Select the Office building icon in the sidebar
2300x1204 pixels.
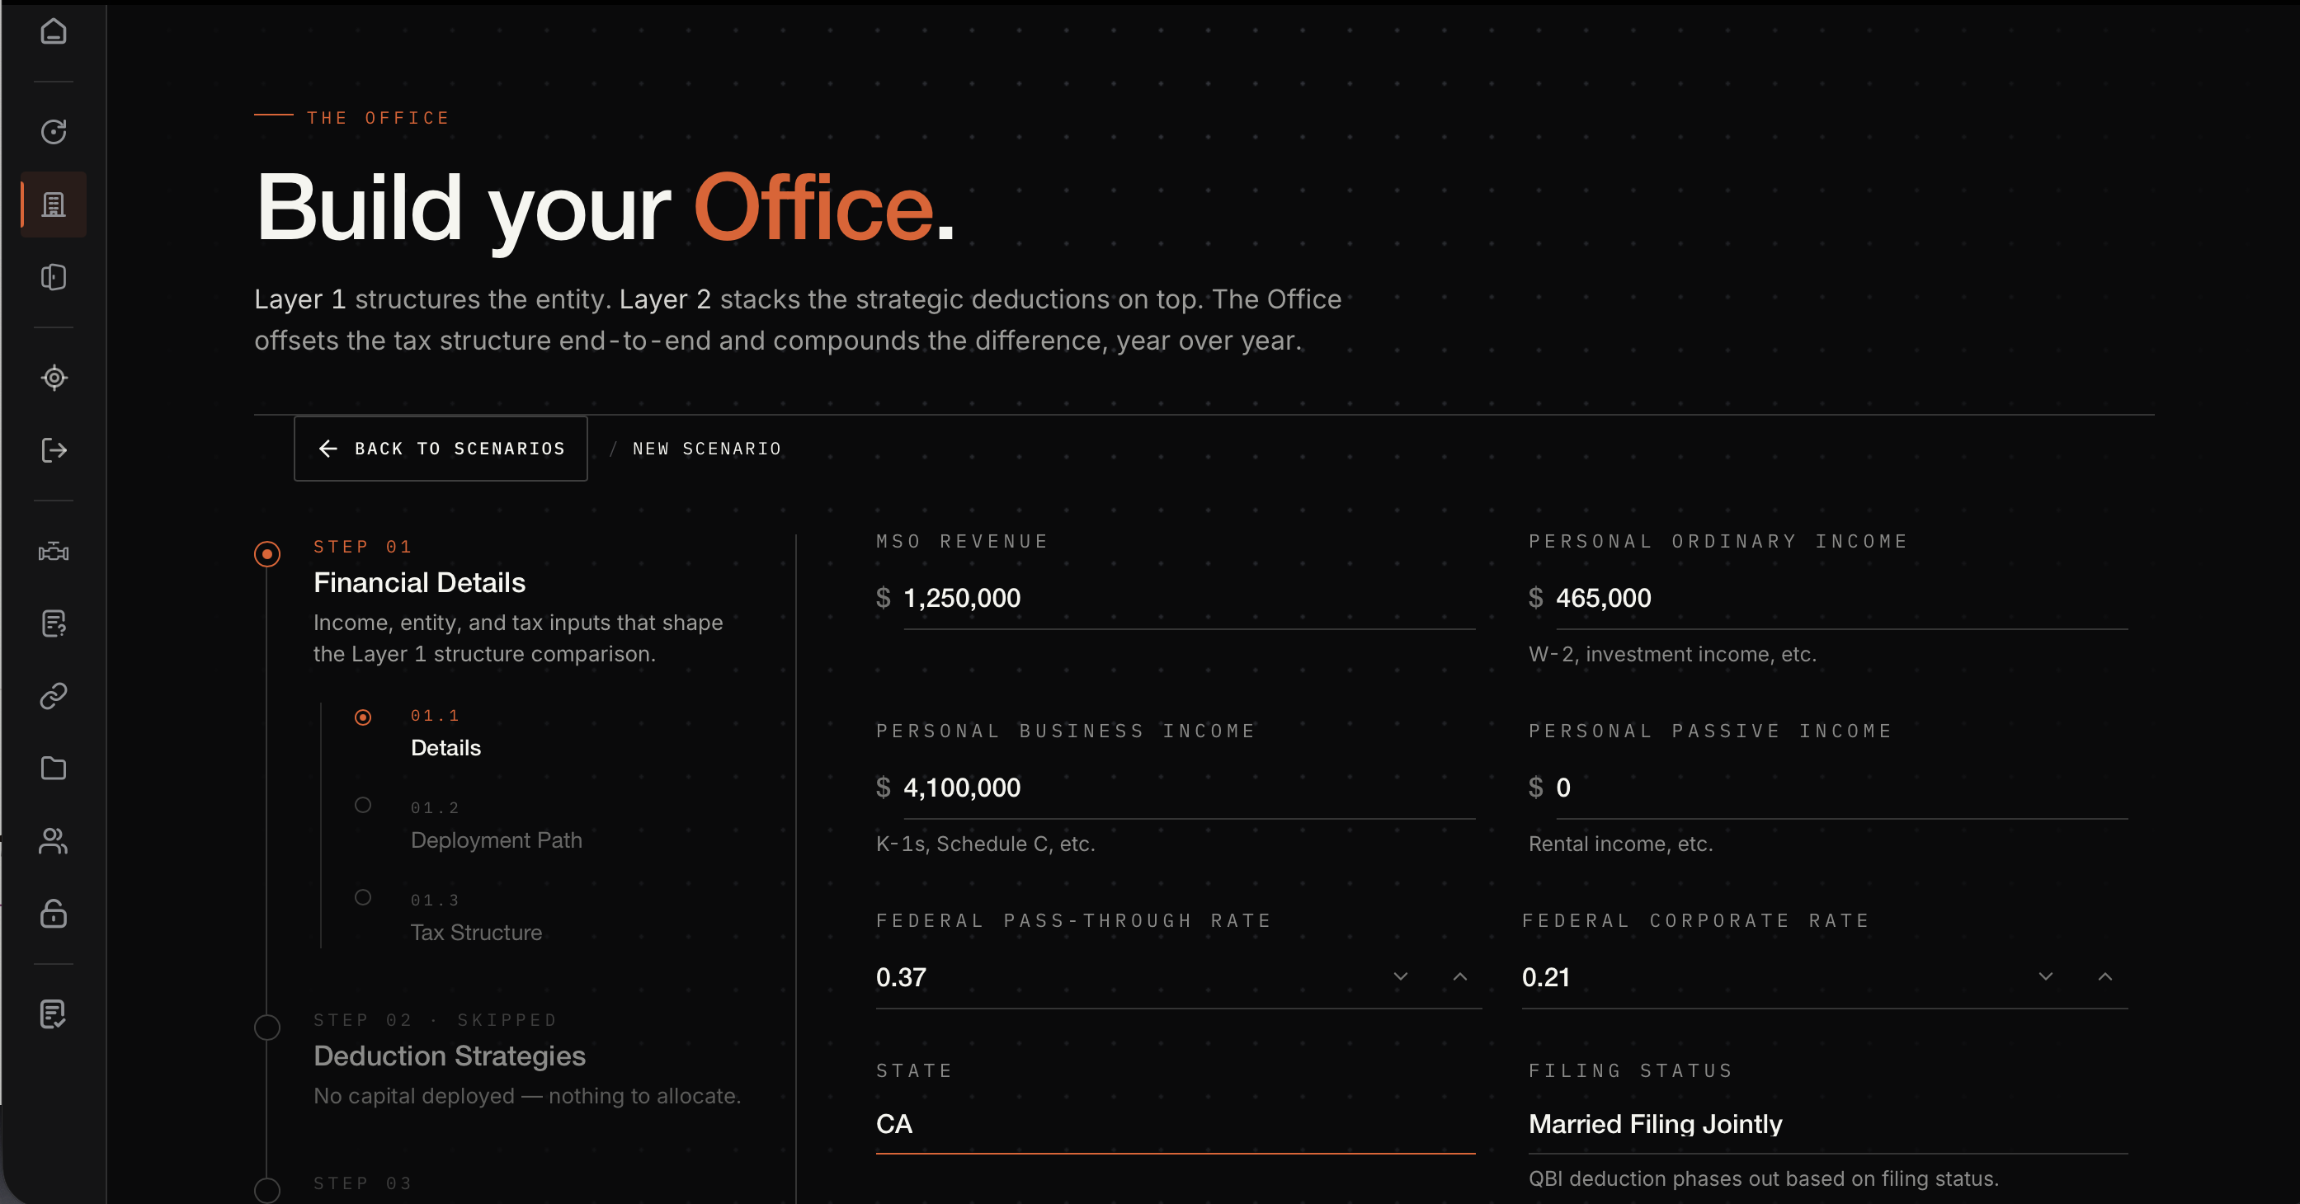[54, 205]
